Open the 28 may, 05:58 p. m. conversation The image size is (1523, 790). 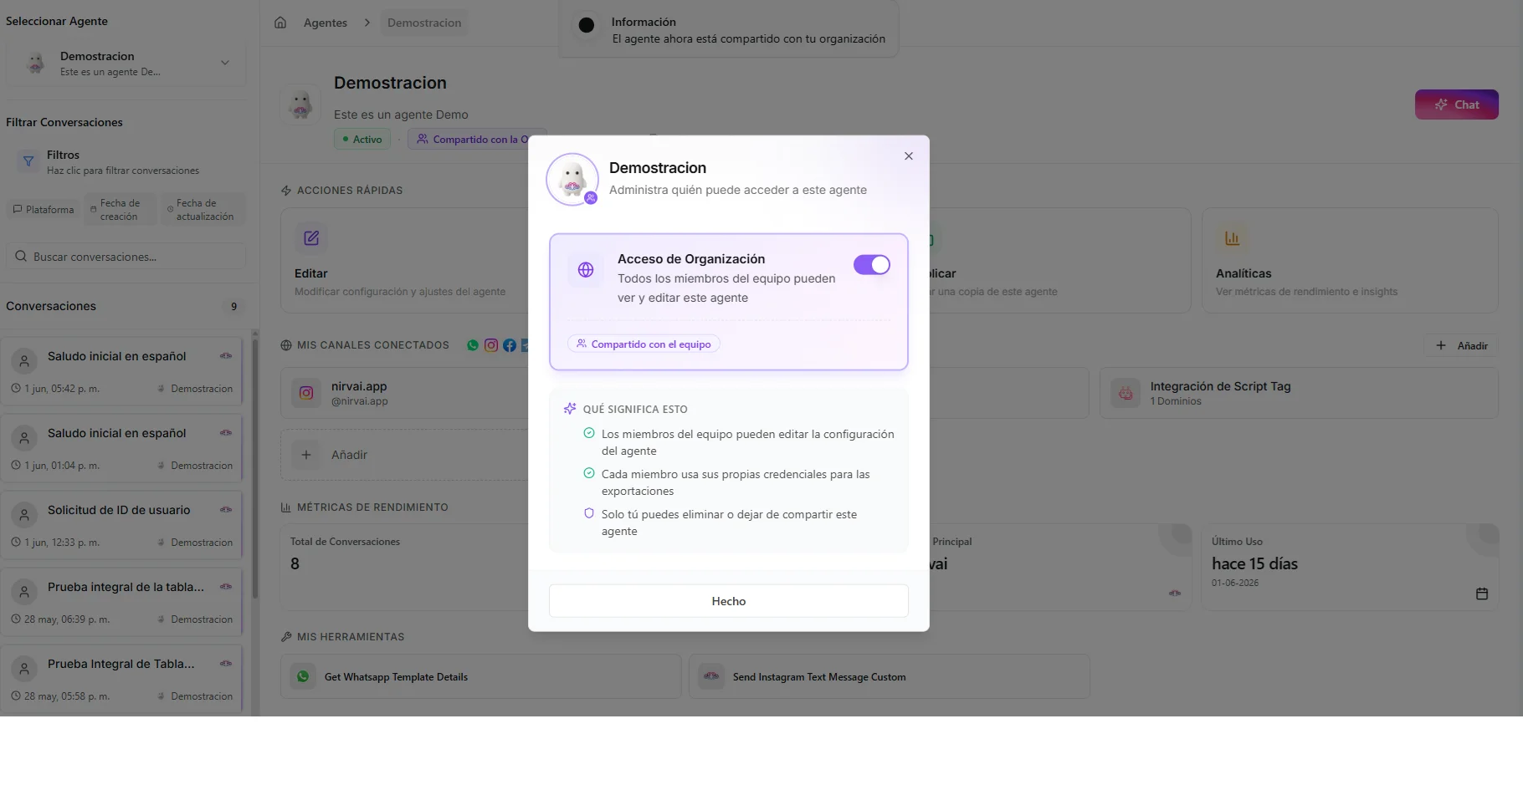[x=121, y=678]
